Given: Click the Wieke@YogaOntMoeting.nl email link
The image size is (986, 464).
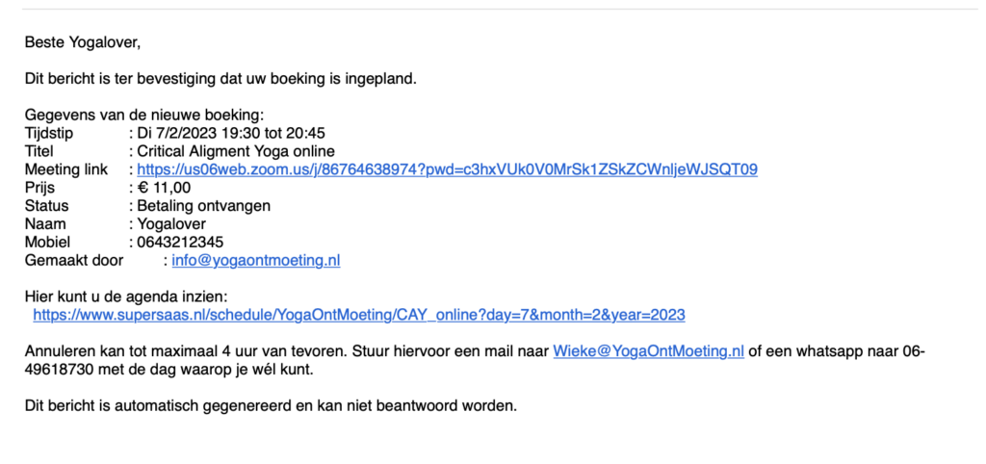Looking at the screenshot, I should [x=648, y=351].
